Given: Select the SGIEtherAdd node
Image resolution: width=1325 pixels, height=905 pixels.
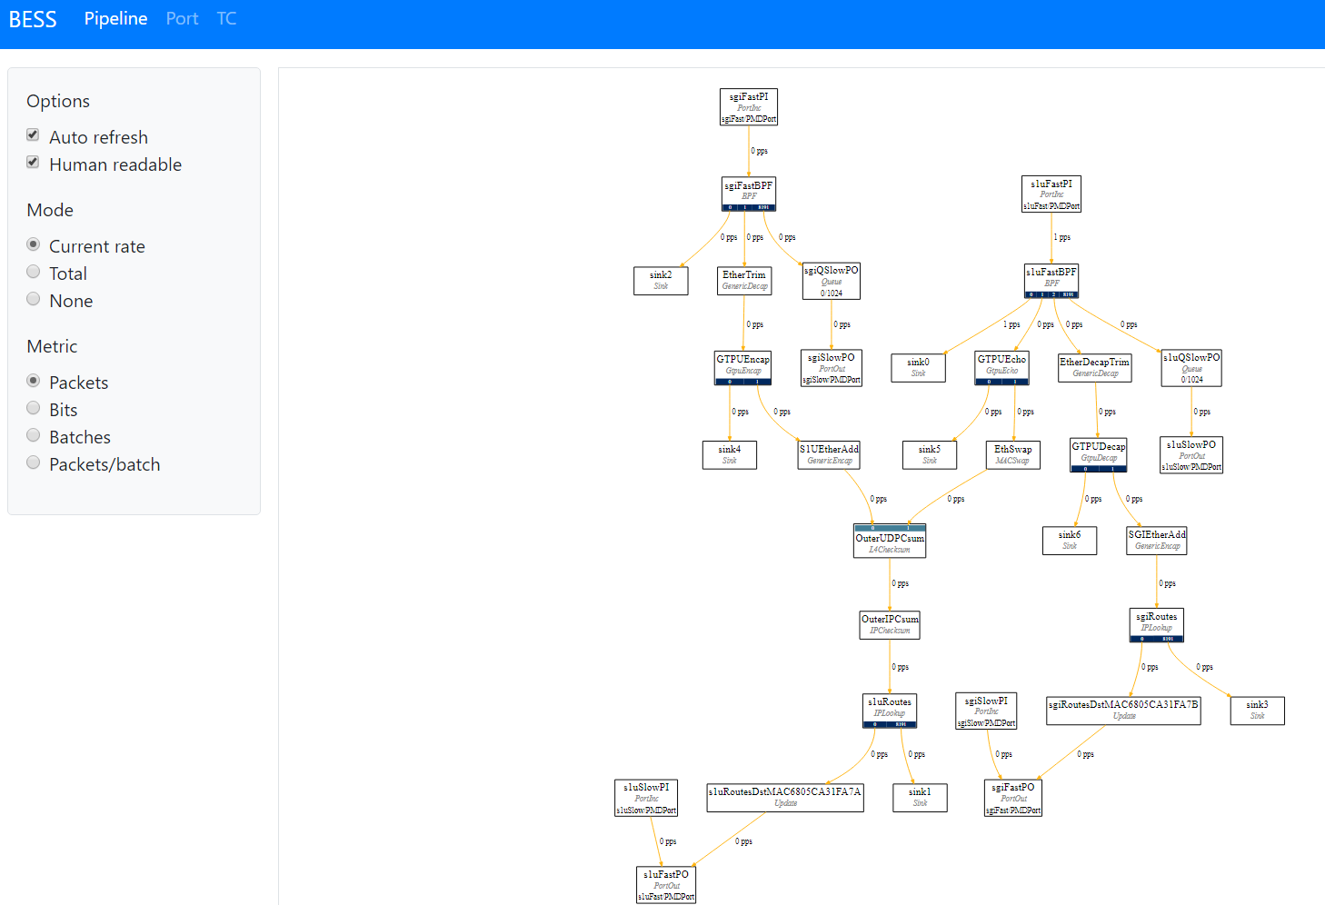Looking at the screenshot, I should [x=1157, y=541].
